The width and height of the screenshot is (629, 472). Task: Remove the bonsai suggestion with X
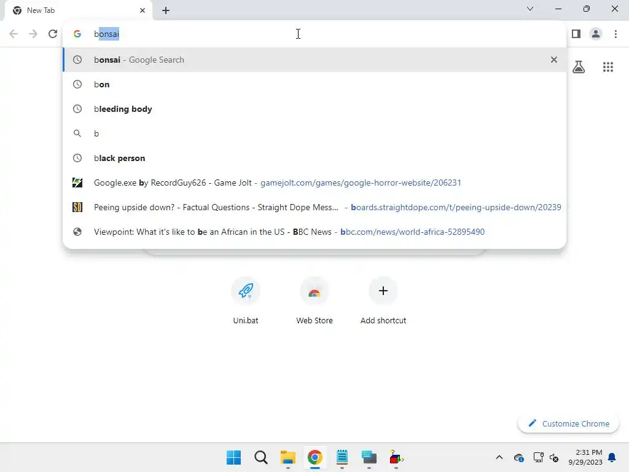pyautogui.click(x=554, y=60)
